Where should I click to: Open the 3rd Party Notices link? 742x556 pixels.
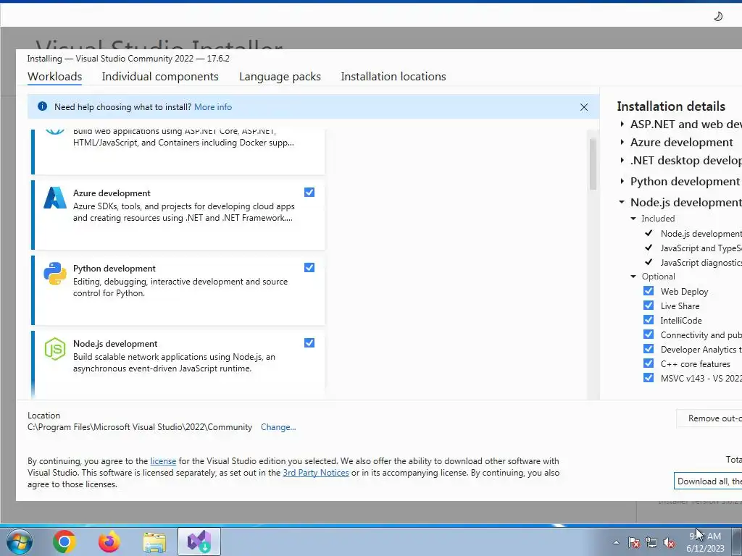click(316, 473)
